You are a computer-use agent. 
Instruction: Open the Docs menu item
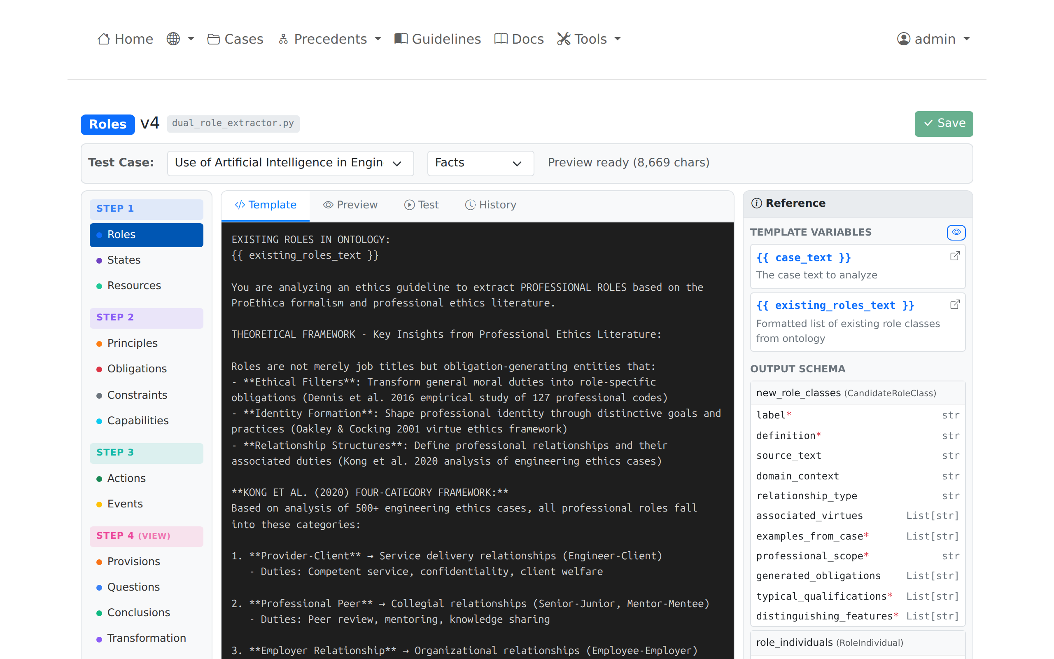click(x=519, y=39)
